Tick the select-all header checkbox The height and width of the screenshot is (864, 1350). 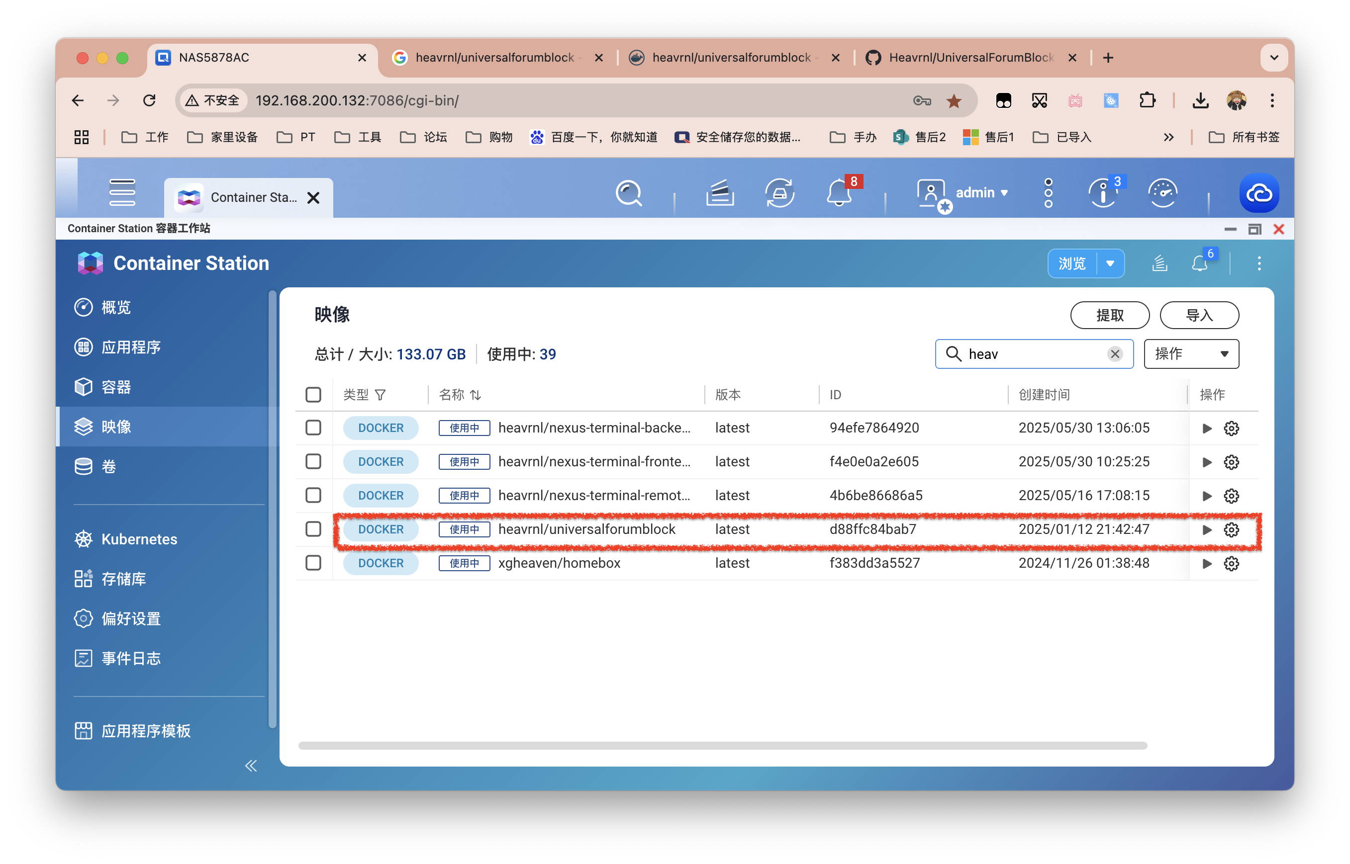click(313, 395)
